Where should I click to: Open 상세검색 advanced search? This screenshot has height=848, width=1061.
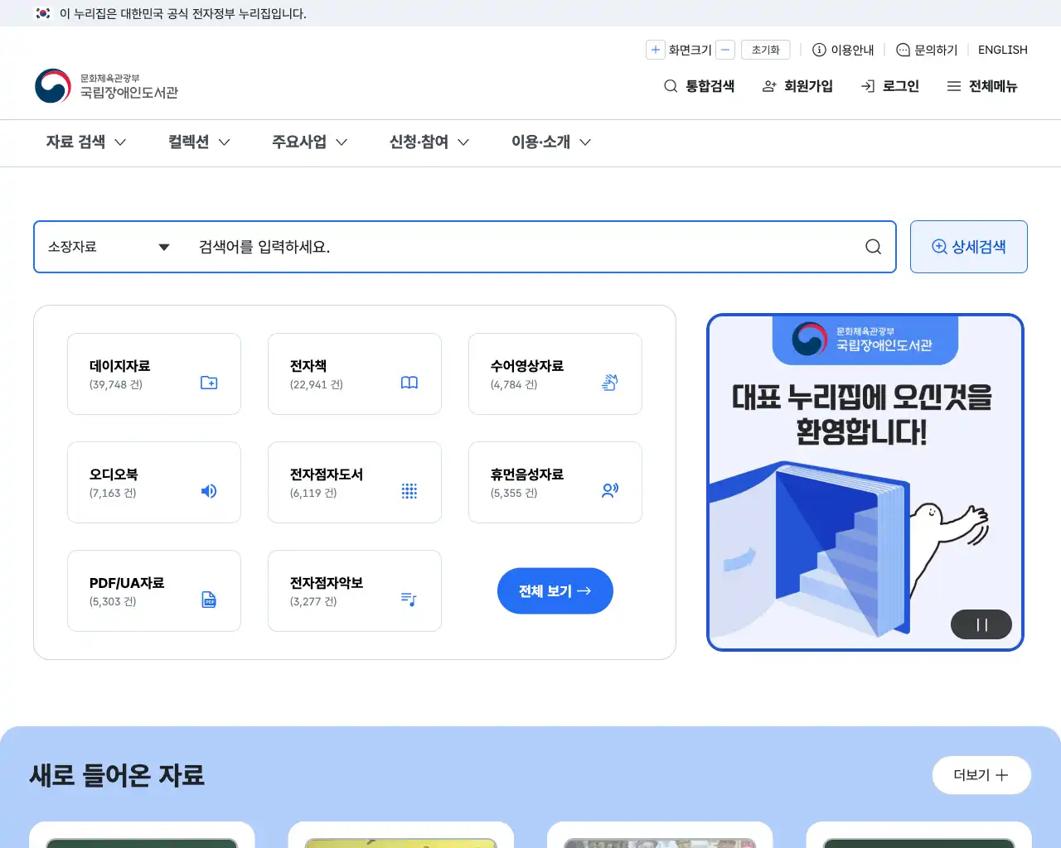969,247
